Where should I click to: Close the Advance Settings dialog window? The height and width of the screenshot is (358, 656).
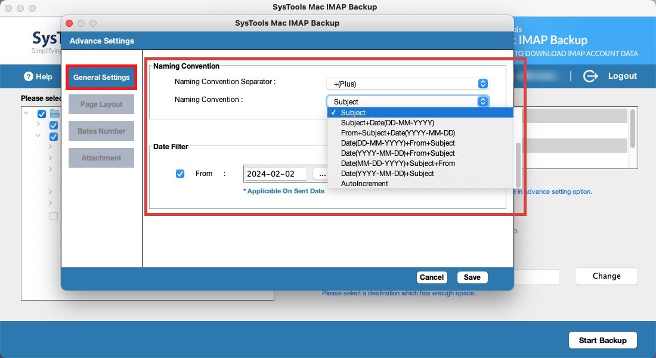pos(69,23)
